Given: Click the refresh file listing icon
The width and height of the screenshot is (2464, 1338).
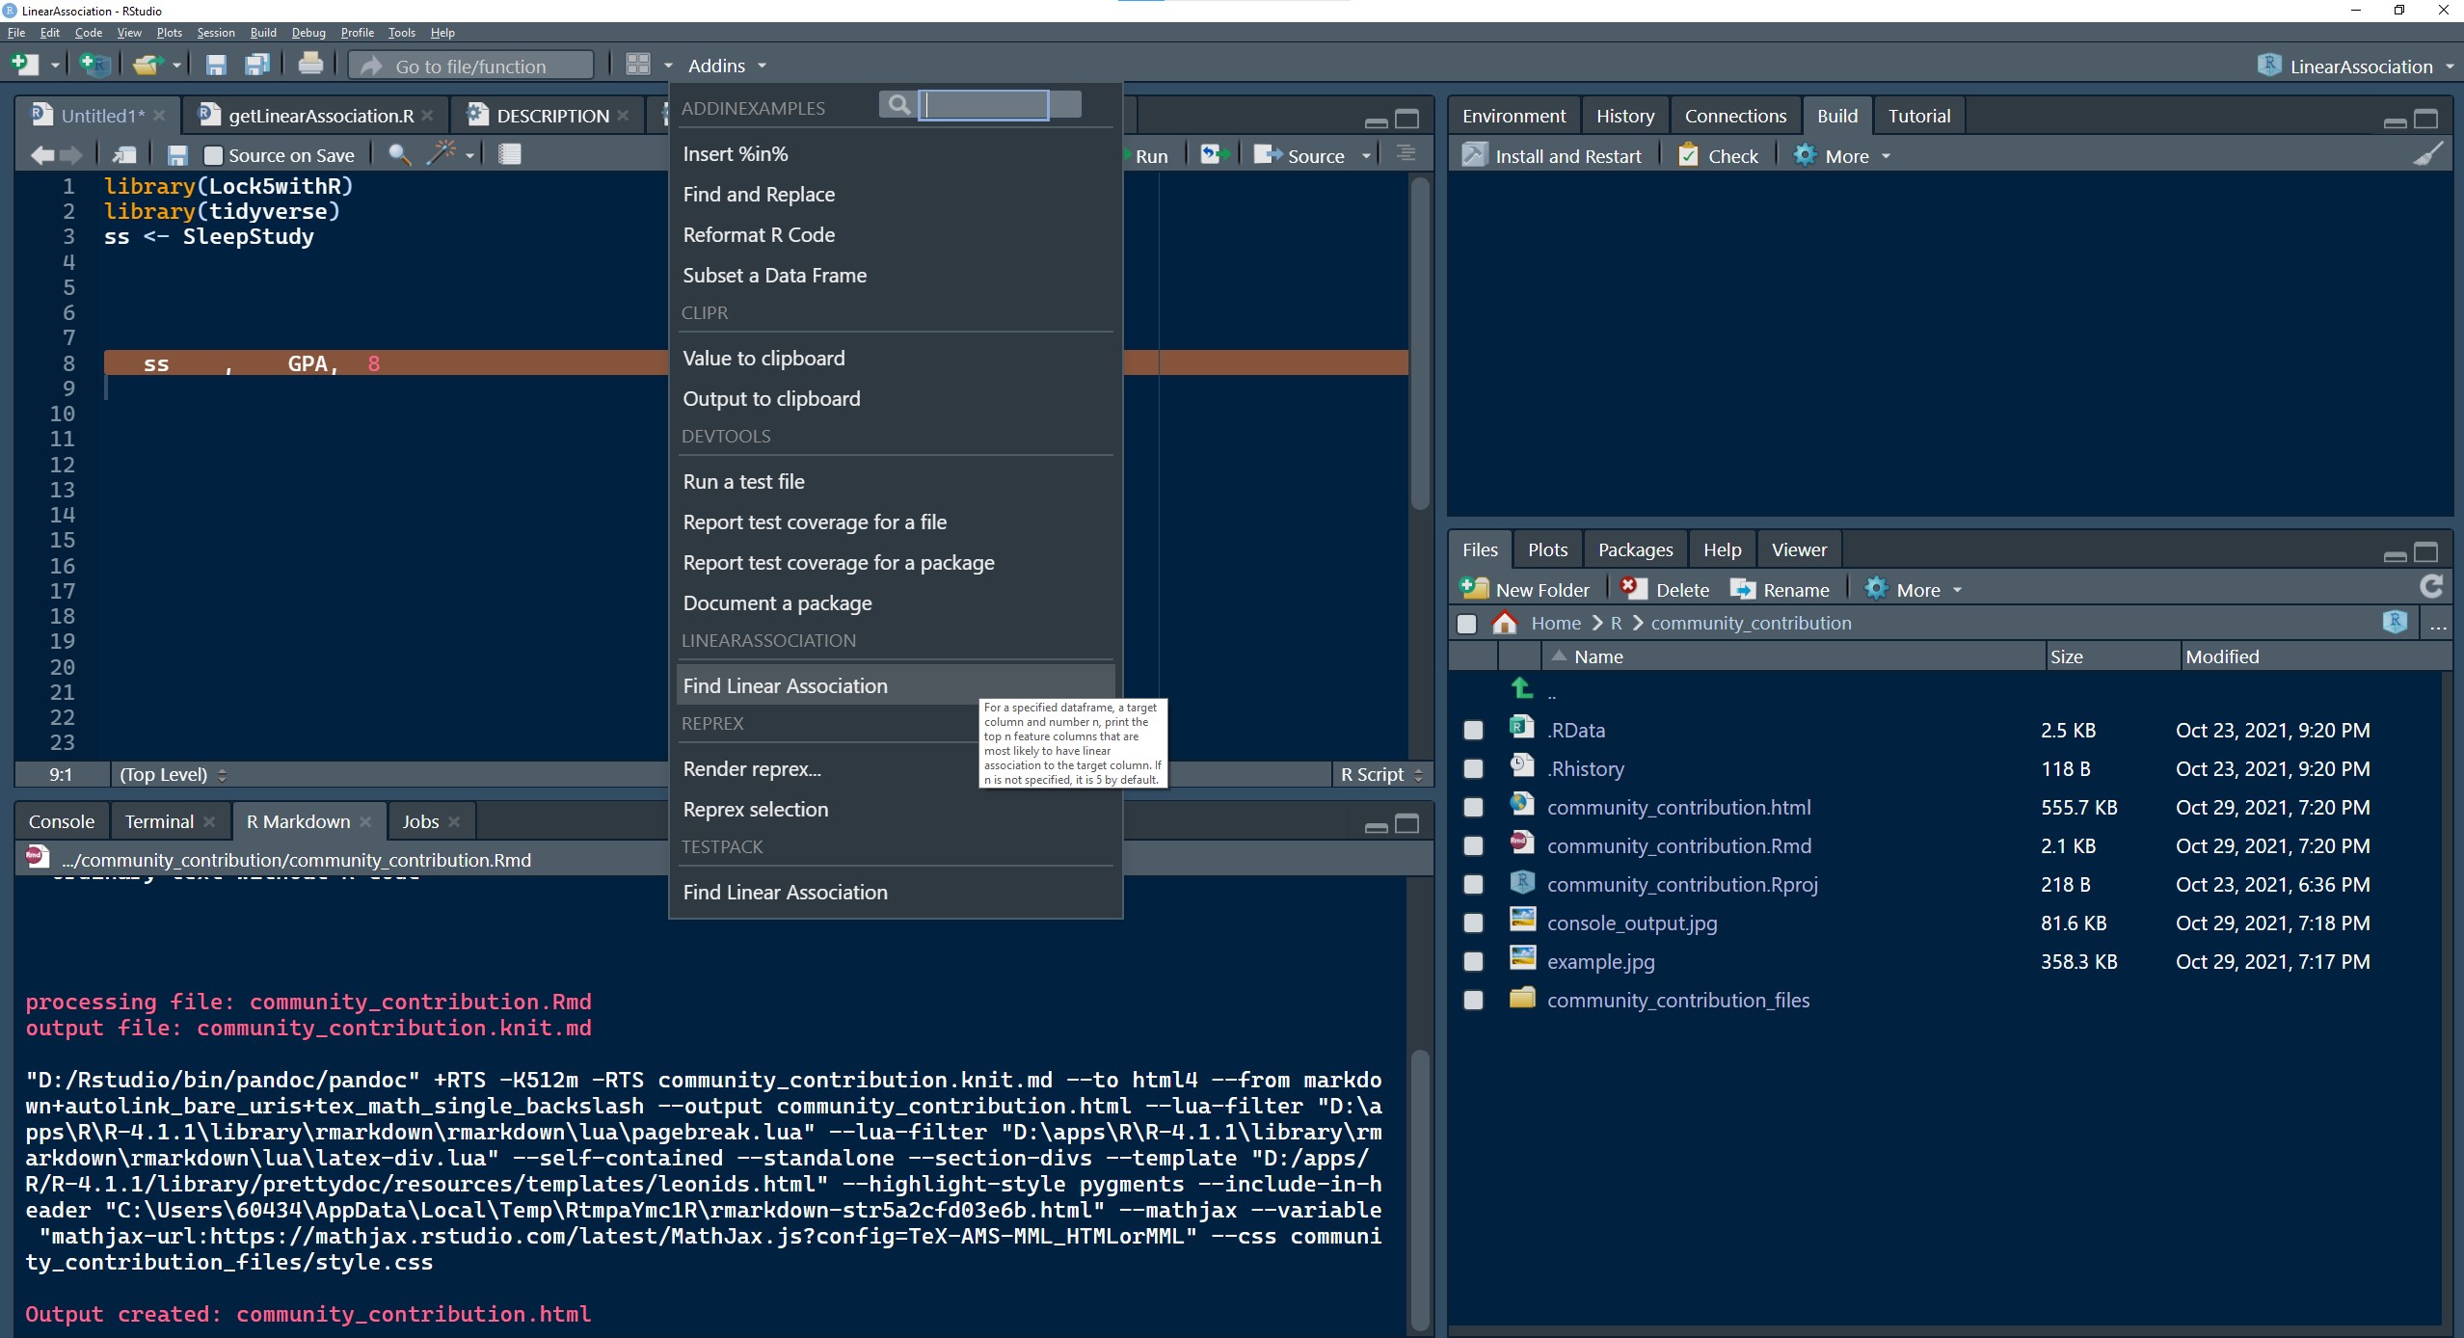Looking at the screenshot, I should (x=2431, y=586).
